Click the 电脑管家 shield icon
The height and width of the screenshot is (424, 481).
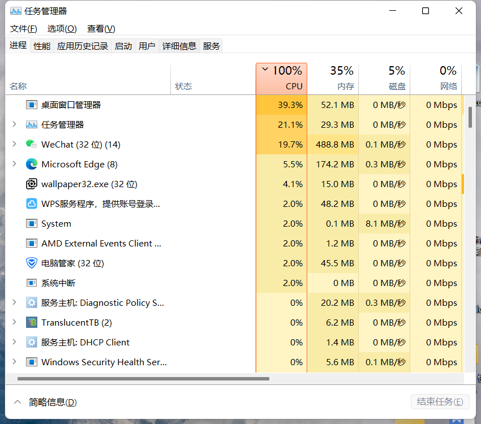click(x=32, y=263)
